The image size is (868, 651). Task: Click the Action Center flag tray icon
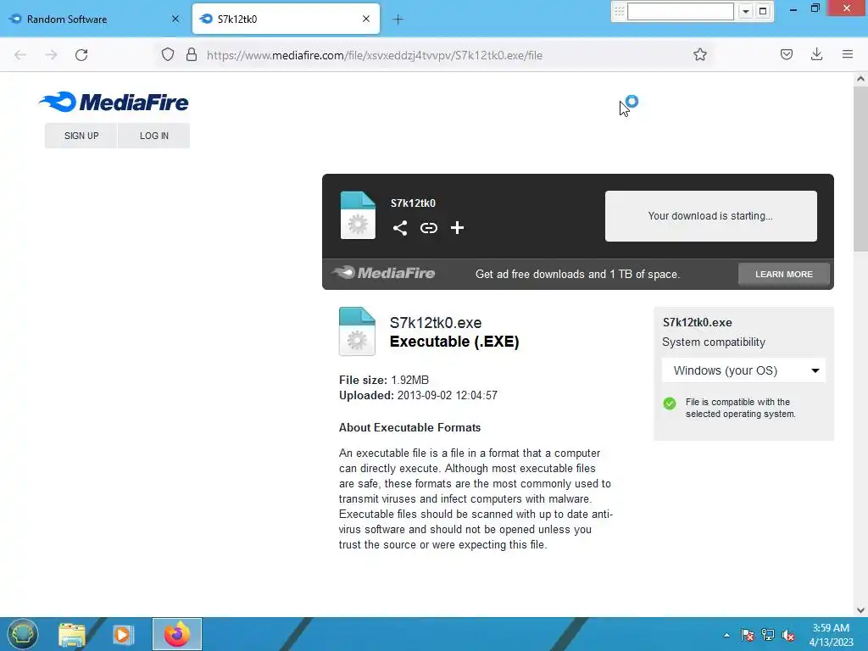[x=747, y=635]
